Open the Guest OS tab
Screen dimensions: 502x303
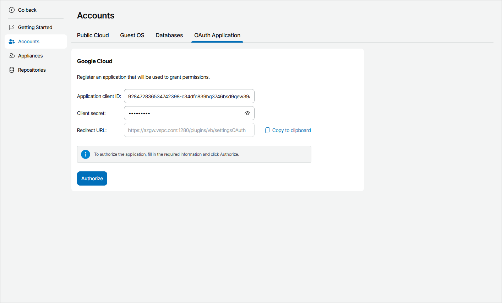(132, 35)
